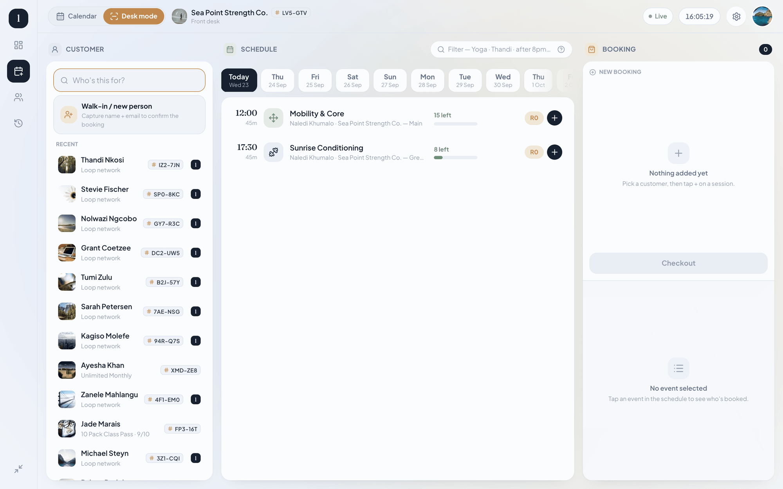Click the RO badge on Sunrise Conditioning

534,152
